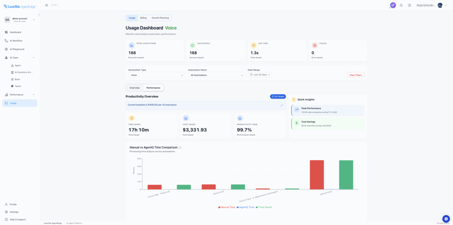Toggle Time Saved series in legend
Viewport: 453px width, 225px height.
pos(263,207)
